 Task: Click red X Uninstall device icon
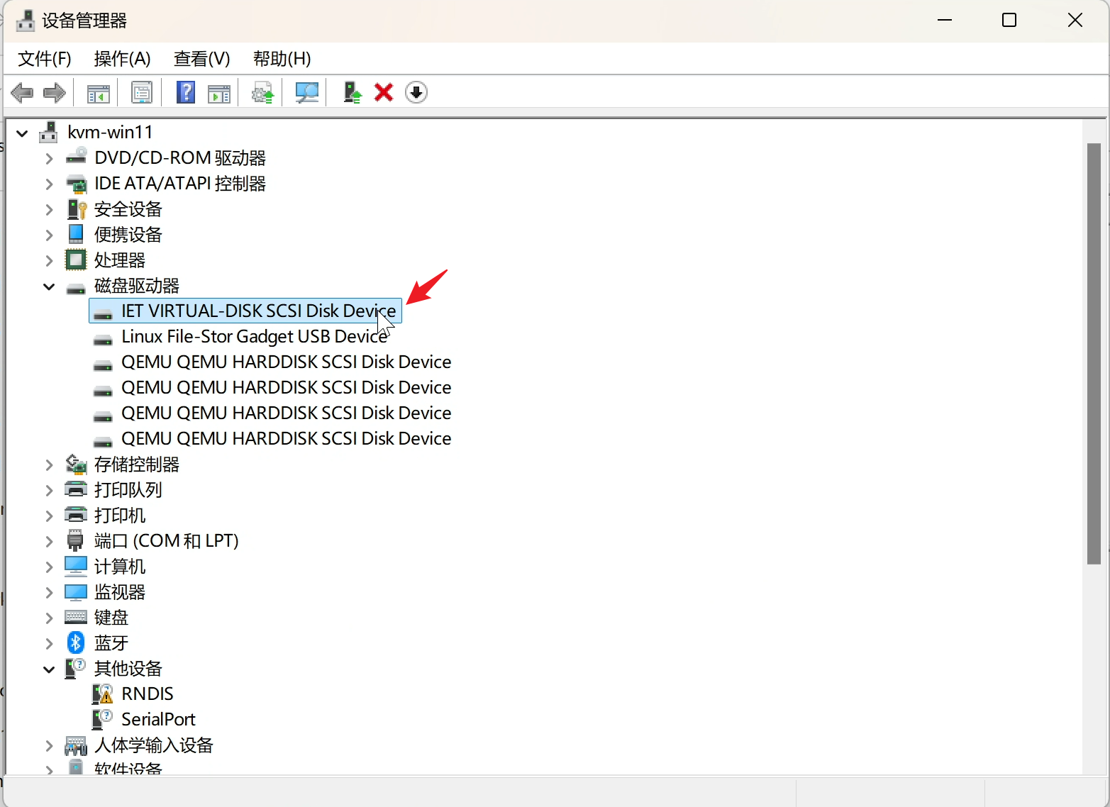(x=384, y=92)
